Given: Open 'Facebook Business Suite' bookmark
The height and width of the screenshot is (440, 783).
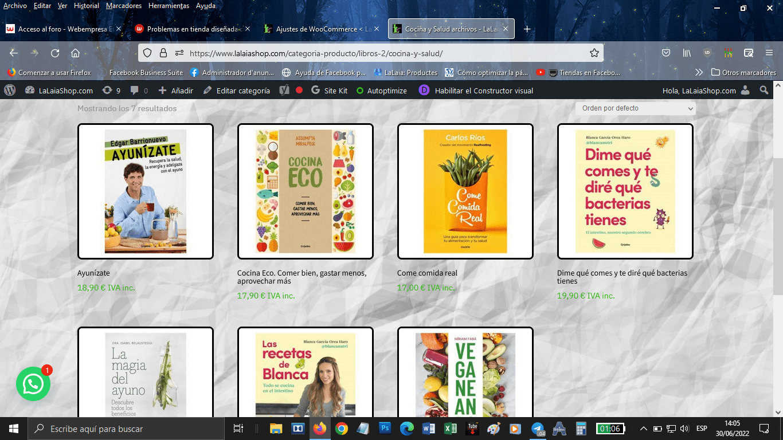Looking at the screenshot, I should pyautogui.click(x=146, y=72).
